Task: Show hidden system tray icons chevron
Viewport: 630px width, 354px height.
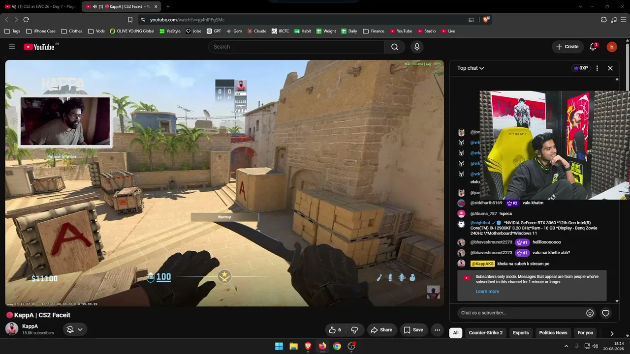Action: 566,346
